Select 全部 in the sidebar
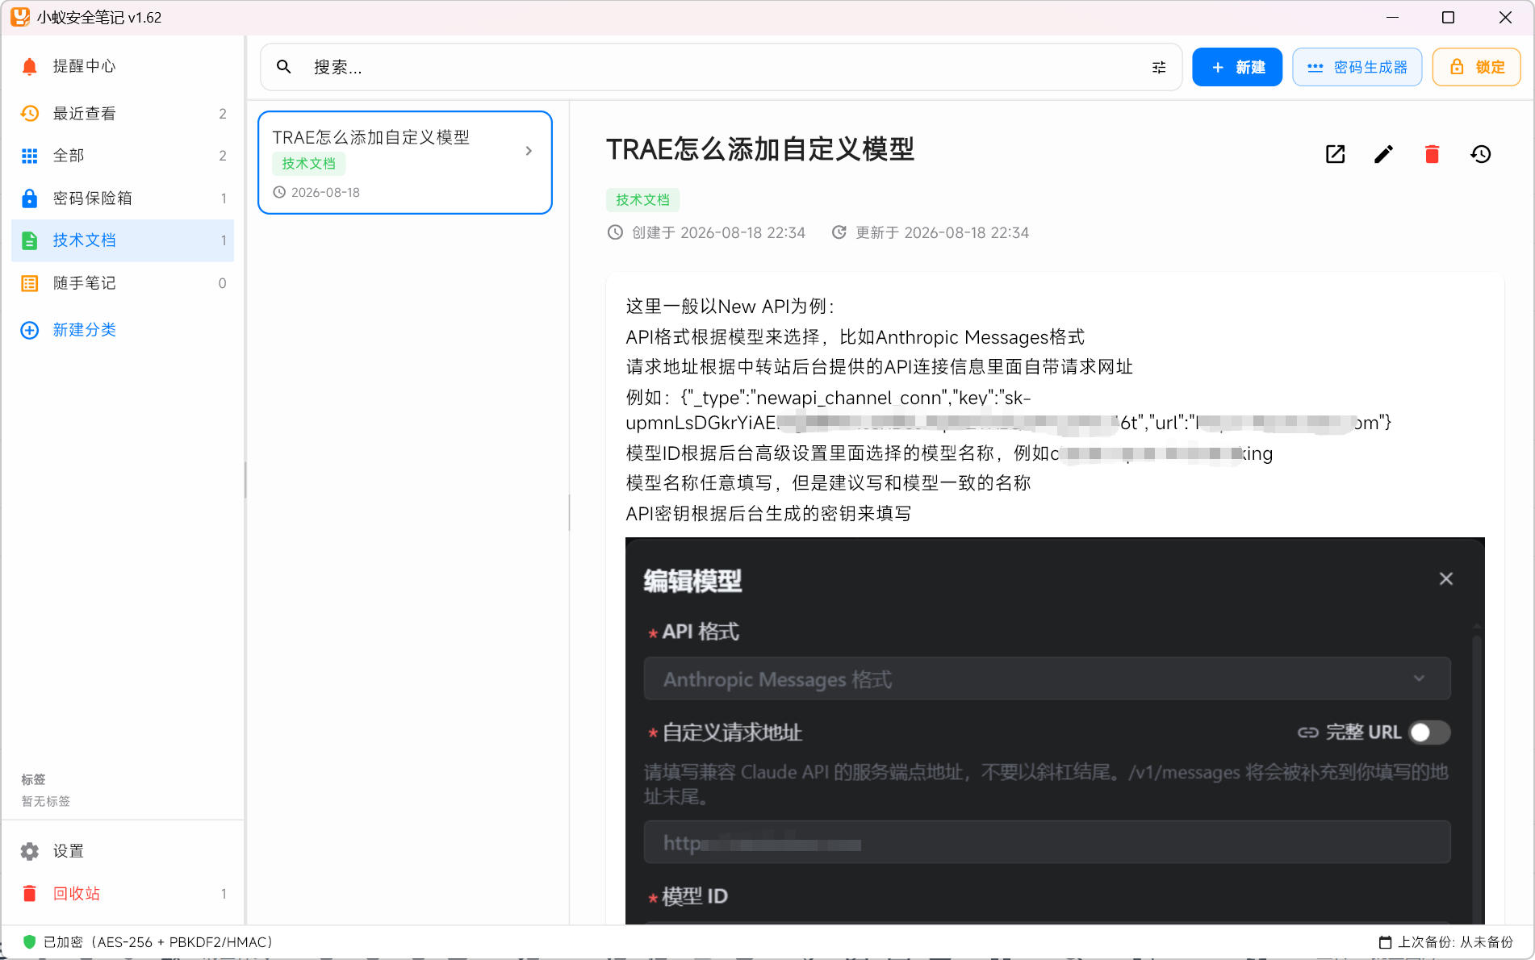Image resolution: width=1535 pixels, height=960 pixels. pyautogui.click(x=123, y=156)
